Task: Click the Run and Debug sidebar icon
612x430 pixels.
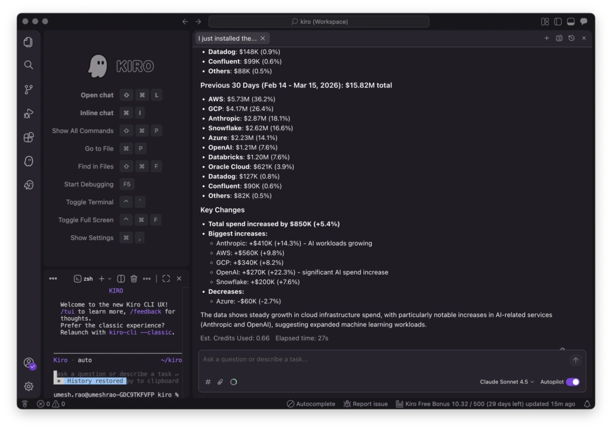Action: coord(28,113)
